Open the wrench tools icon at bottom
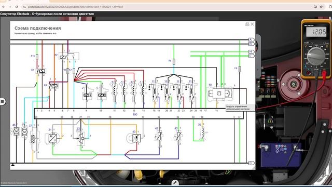 coord(175,182)
